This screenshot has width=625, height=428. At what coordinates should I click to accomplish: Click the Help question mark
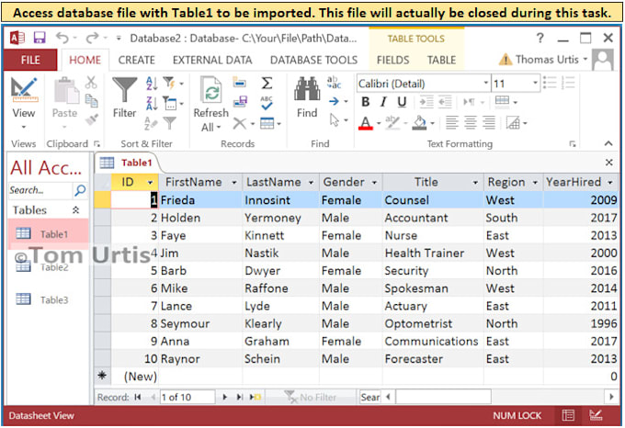point(540,39)
